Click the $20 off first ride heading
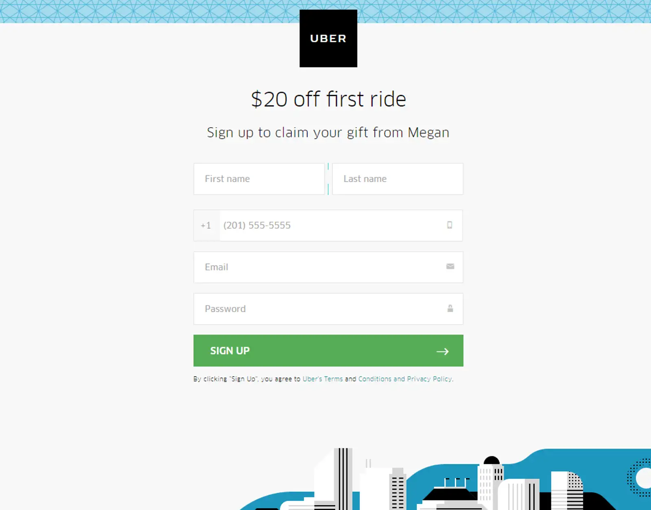Screen dimensions: 651x510 click(x=328, y=99)
